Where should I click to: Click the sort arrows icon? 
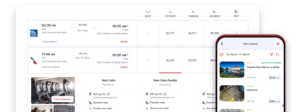coord(277,54)
